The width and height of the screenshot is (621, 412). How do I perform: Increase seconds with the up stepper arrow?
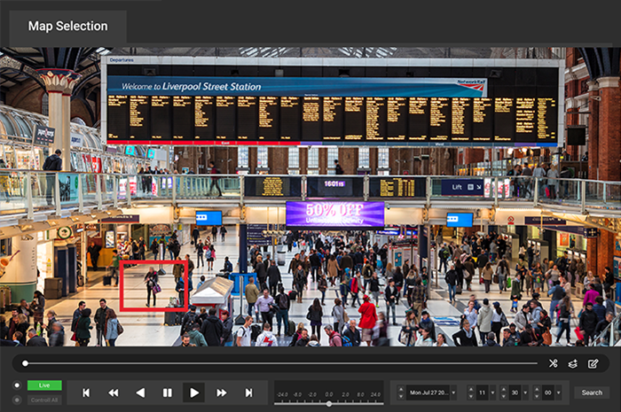coord(537,390)
